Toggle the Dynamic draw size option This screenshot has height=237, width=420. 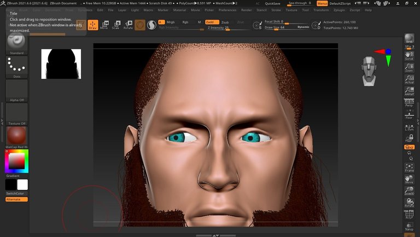tap(303, 27)
